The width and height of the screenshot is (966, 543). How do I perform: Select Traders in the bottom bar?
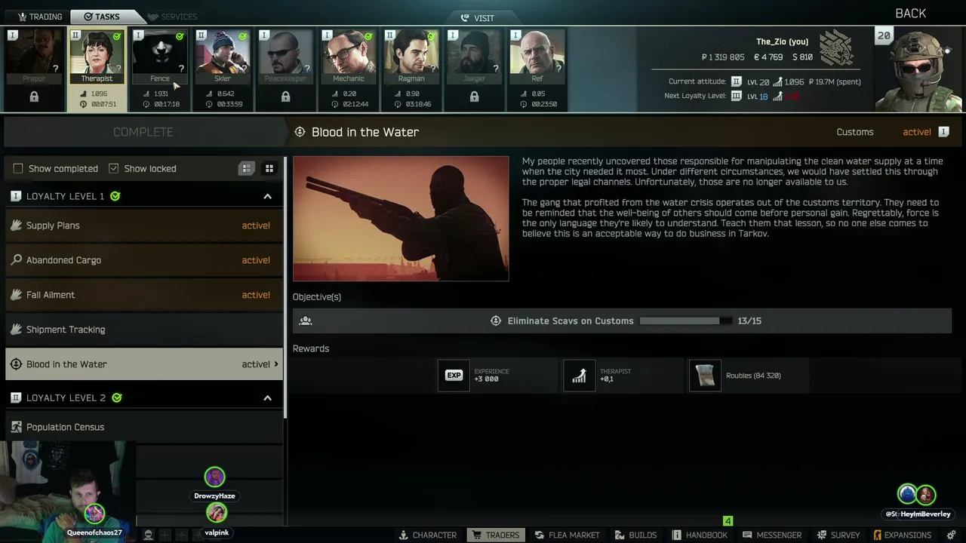(x=496, y=535)
